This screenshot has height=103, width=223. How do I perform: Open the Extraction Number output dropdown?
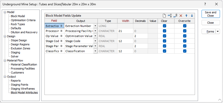pos(95,26)
